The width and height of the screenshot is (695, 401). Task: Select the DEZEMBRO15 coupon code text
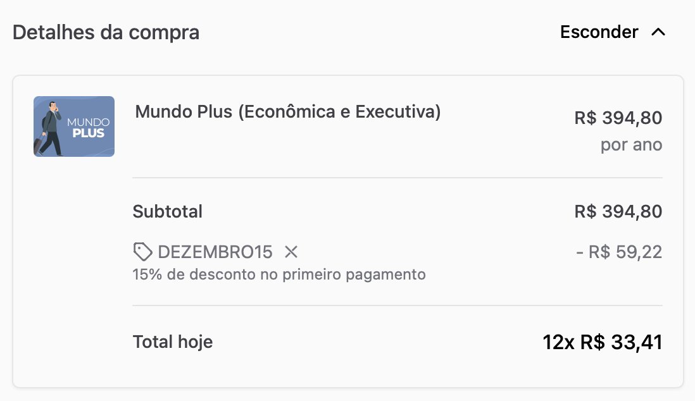click(x=215, y=252)
